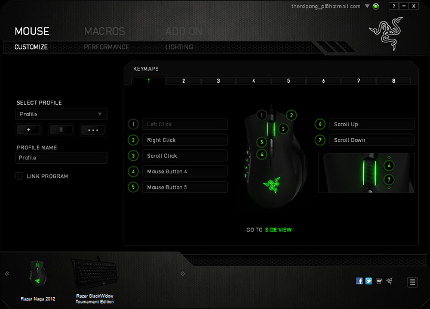Click the small Razer logo beside the cart
430x309 pixels.
[389, 281]
